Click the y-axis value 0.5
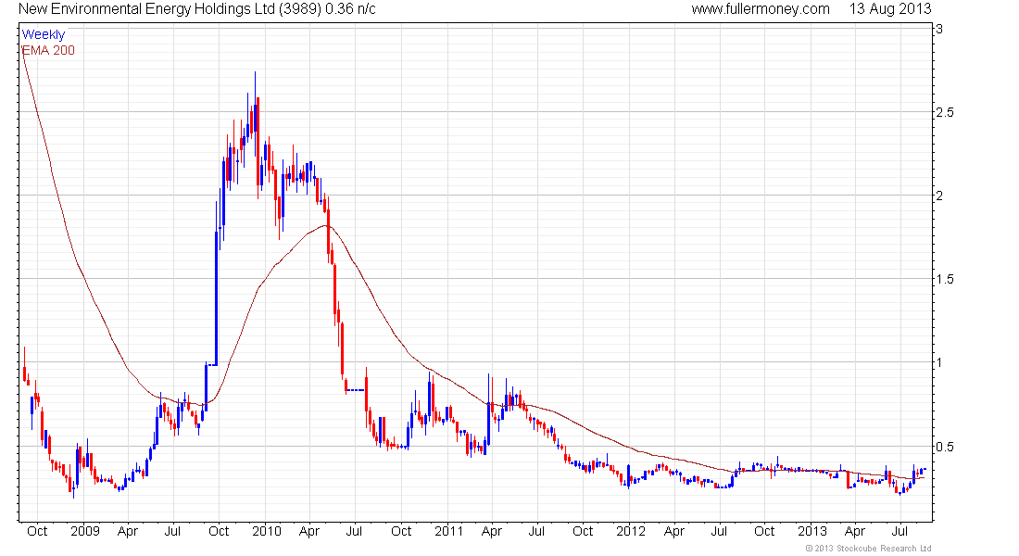Viewport: 1019px width, 556px height. [x=945, y=447]
